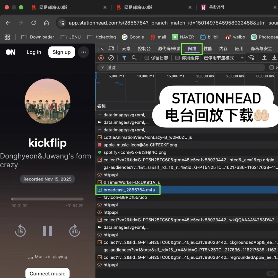This screenshot has width=278, height=278.
Task: Pause the playing broadcast audio
Action: click(x=47, y=231)
